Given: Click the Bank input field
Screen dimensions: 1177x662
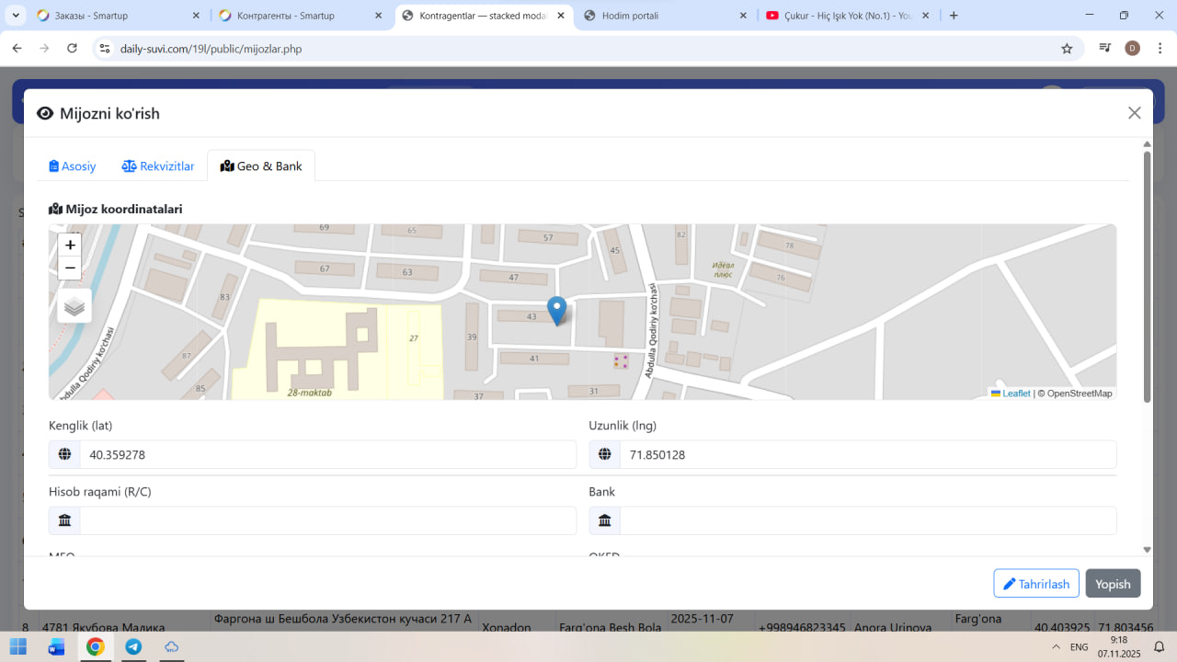Looking at the screenshot, I should (x=867, y=520).
